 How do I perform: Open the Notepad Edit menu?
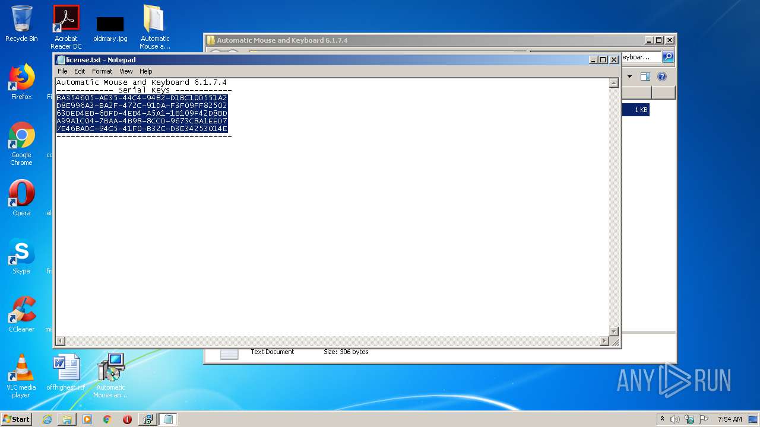[x=80, y=71]
